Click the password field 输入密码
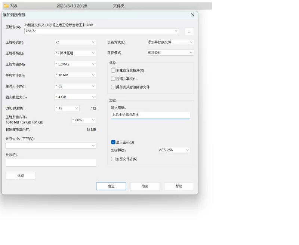Image resolution: width=299 pixels, height=245 pixels. 151,115
